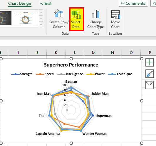The image size is (156, 146).
Task: Click the top-center chart resize handle
Action: point(71,59)
